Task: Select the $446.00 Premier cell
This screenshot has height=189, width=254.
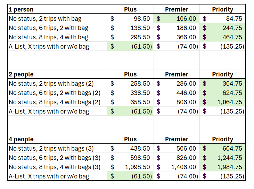Action: tap(176, 93)
